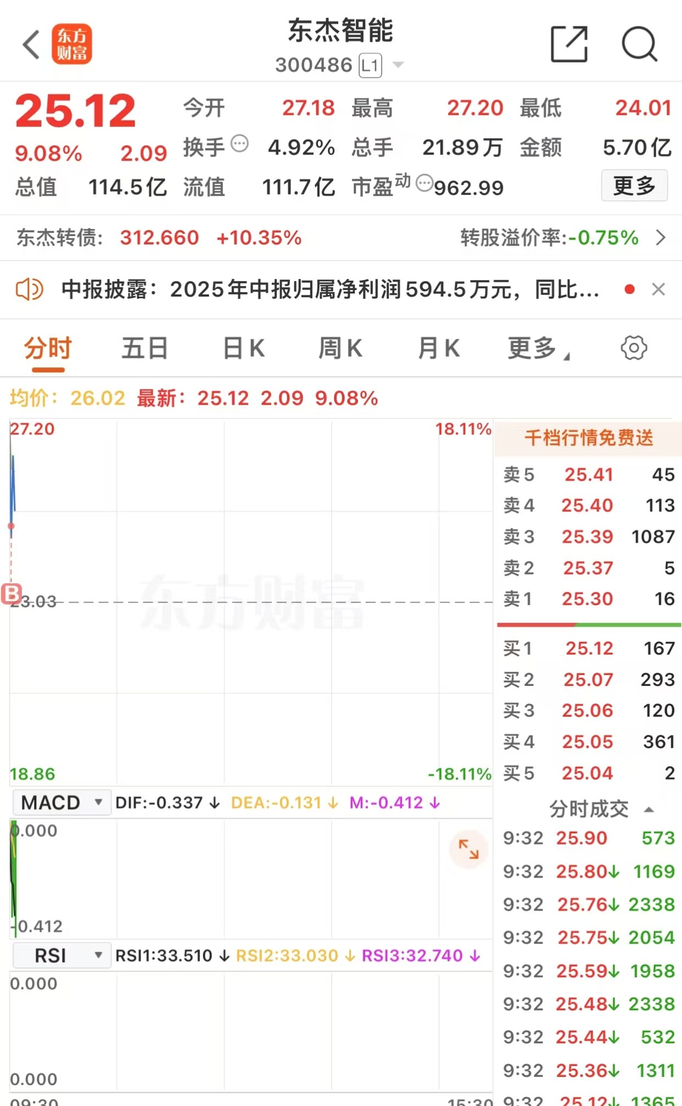Screen dimensions: 682x1106
Task: Tap info icon next to 市盈动
Action: coord(424,183)
